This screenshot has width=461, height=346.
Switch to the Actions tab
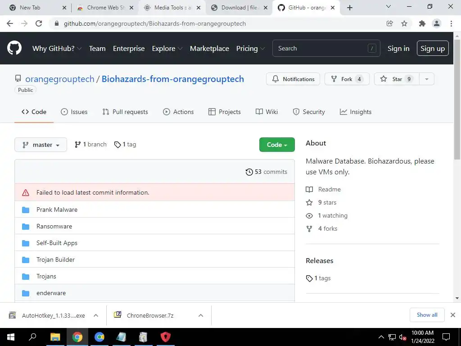pos(178,112)
